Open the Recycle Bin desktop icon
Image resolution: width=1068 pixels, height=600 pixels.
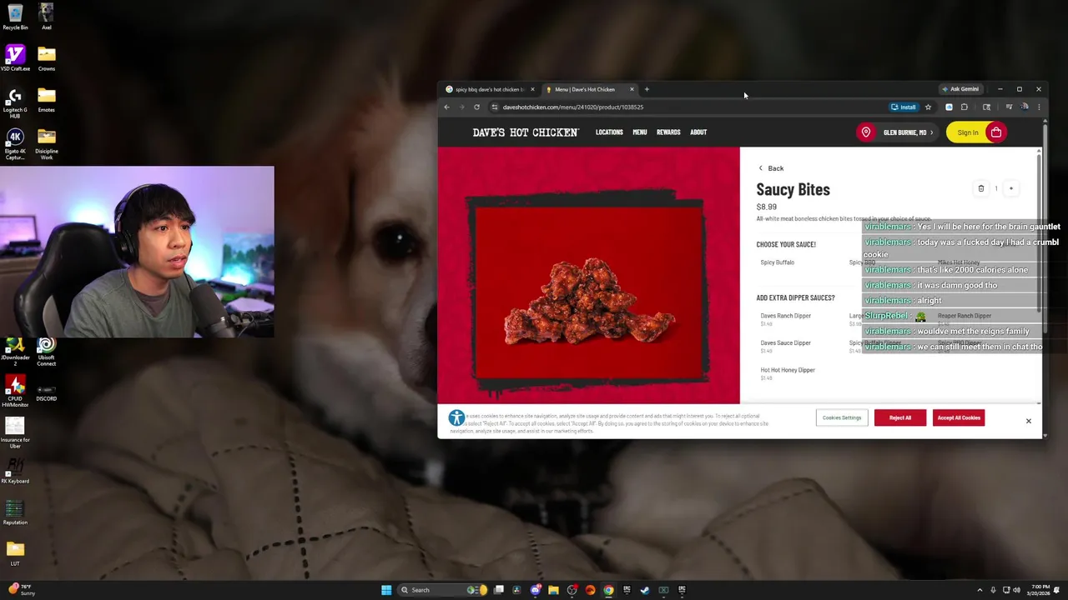tap(15, 17)
